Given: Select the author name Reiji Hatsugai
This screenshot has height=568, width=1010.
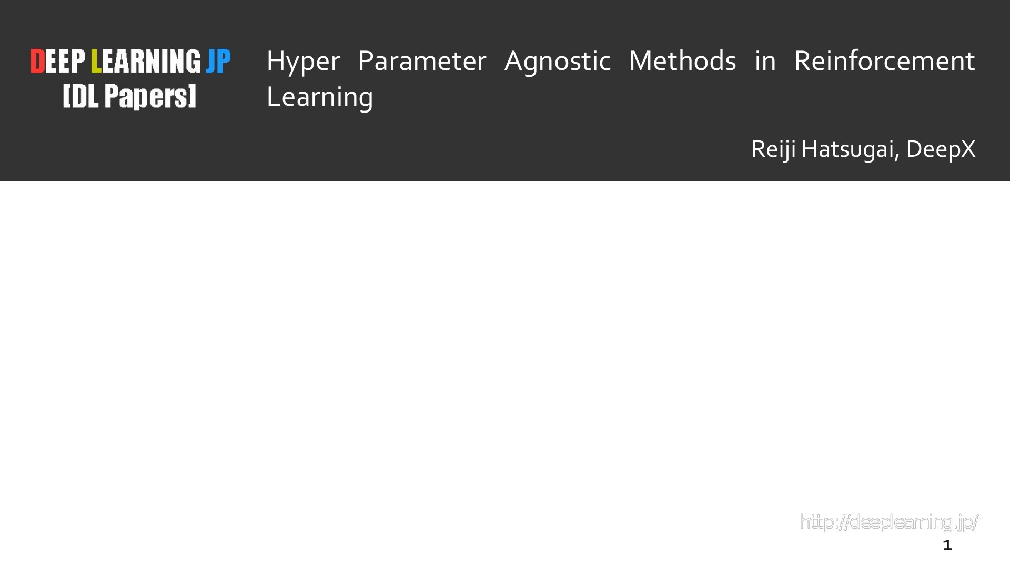Looking at the screenshot, I should 822,149.
